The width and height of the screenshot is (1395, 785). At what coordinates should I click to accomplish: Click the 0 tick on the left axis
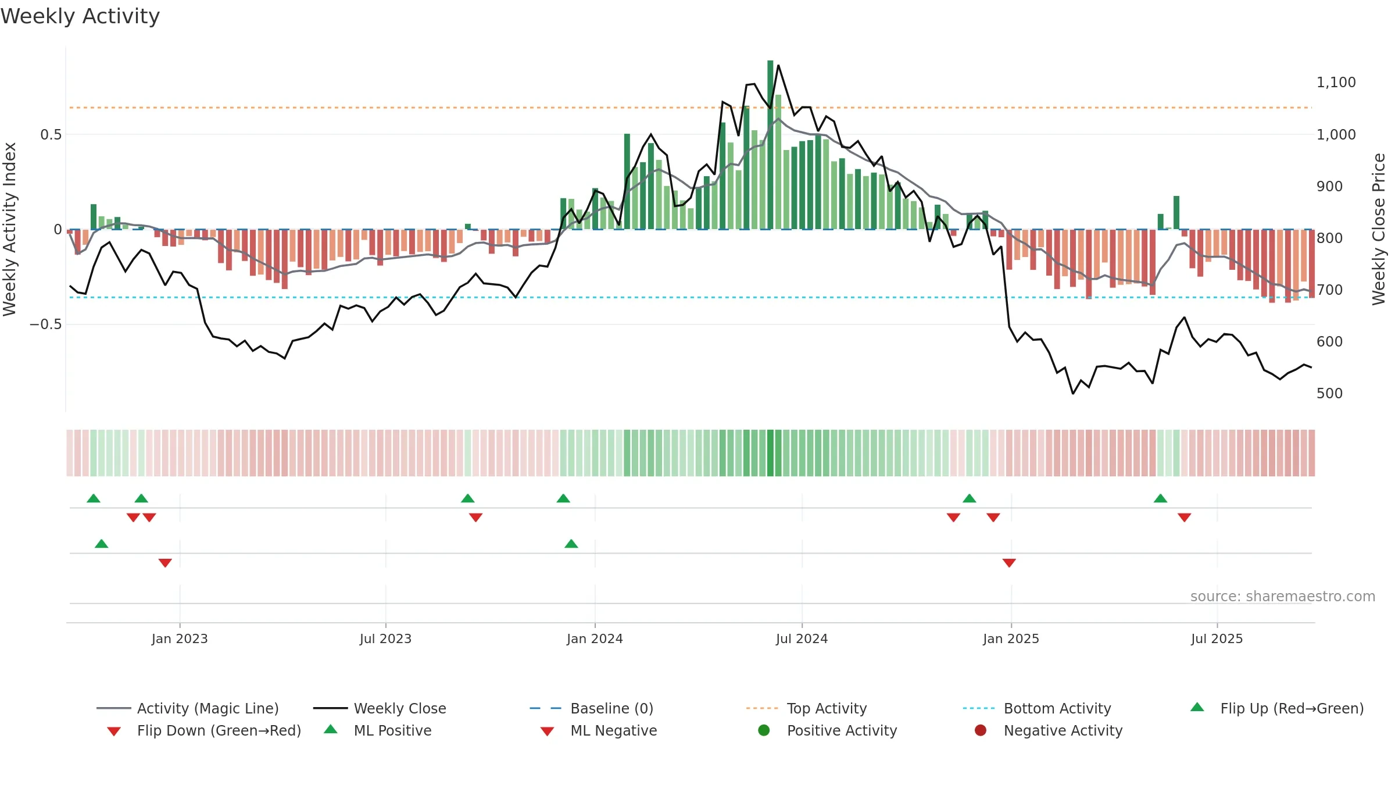(58, 230)
